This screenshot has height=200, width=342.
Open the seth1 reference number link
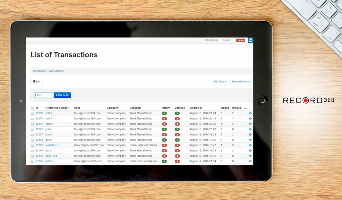[x=48, y=113]
